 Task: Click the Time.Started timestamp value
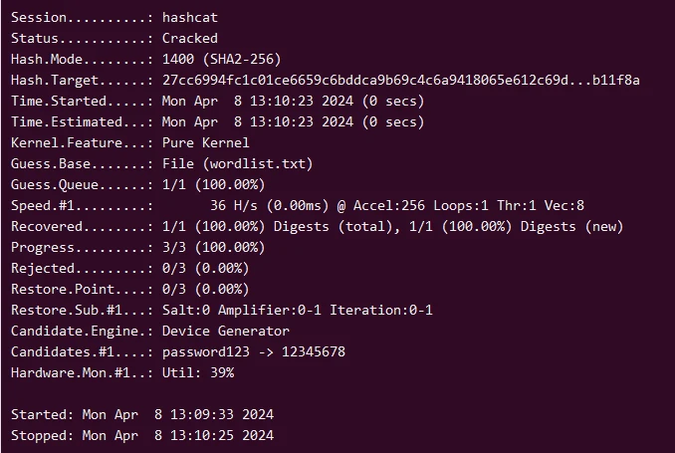click(x=293, y=101)
